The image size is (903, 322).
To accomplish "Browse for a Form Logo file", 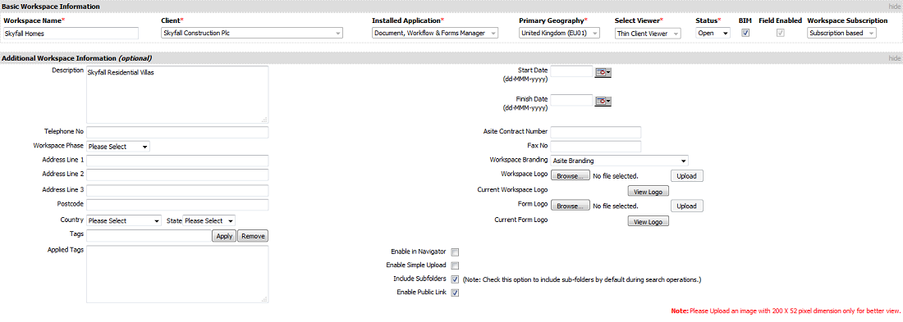I will click(571, 206).
